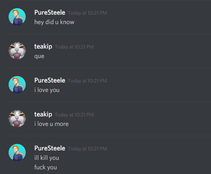Click PureSteele's avatar beside 'ill kill you'

[17, 153]
